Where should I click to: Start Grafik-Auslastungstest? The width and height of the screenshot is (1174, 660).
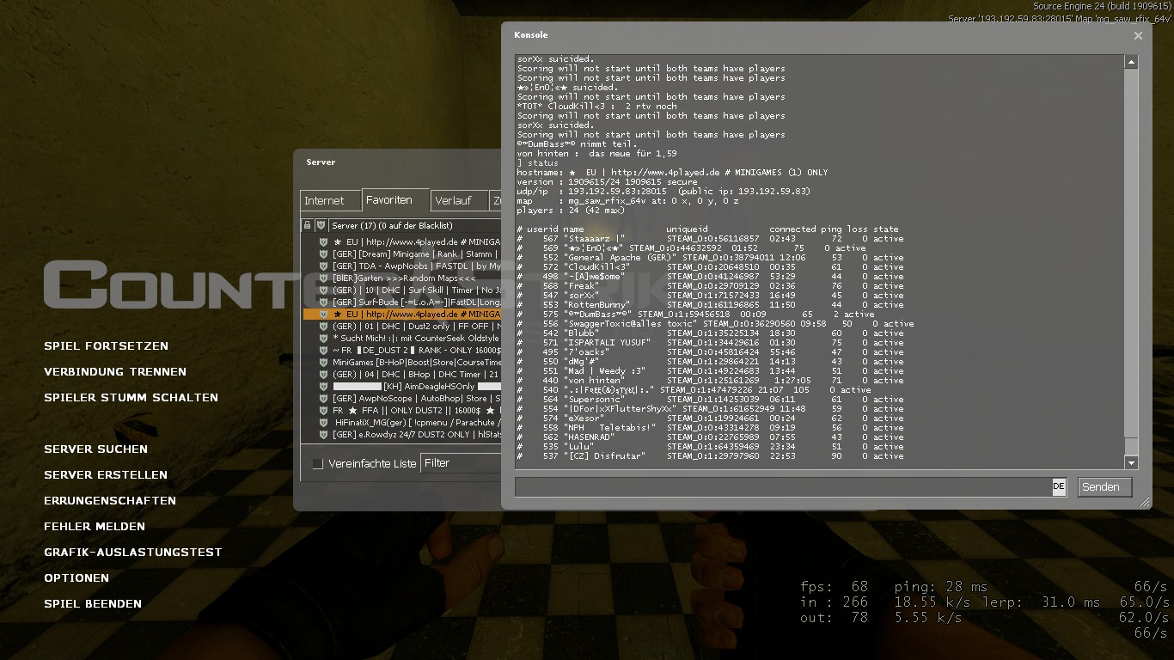(133, 553)
